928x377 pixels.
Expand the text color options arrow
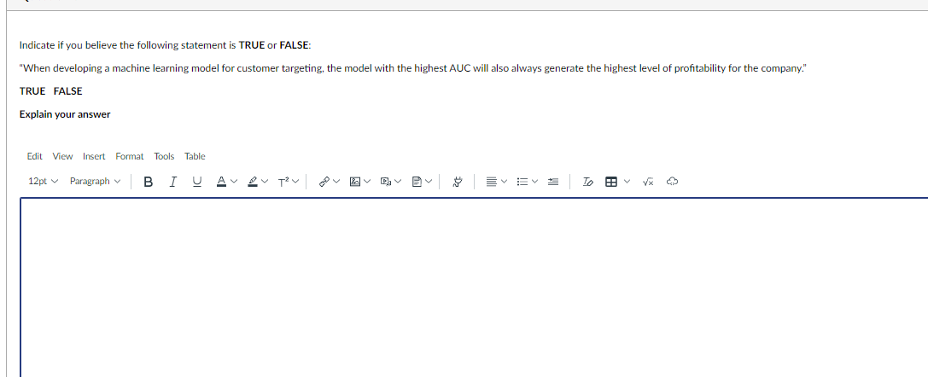(x=234, y=182)
